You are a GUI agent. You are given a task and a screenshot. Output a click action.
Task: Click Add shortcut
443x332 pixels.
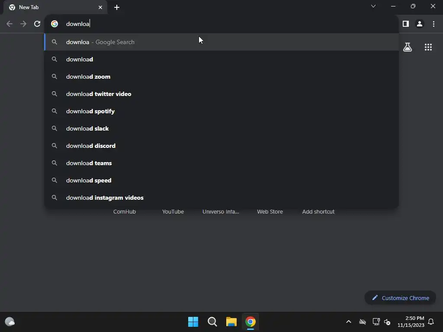pyautogui.click(x=318, y=211)
